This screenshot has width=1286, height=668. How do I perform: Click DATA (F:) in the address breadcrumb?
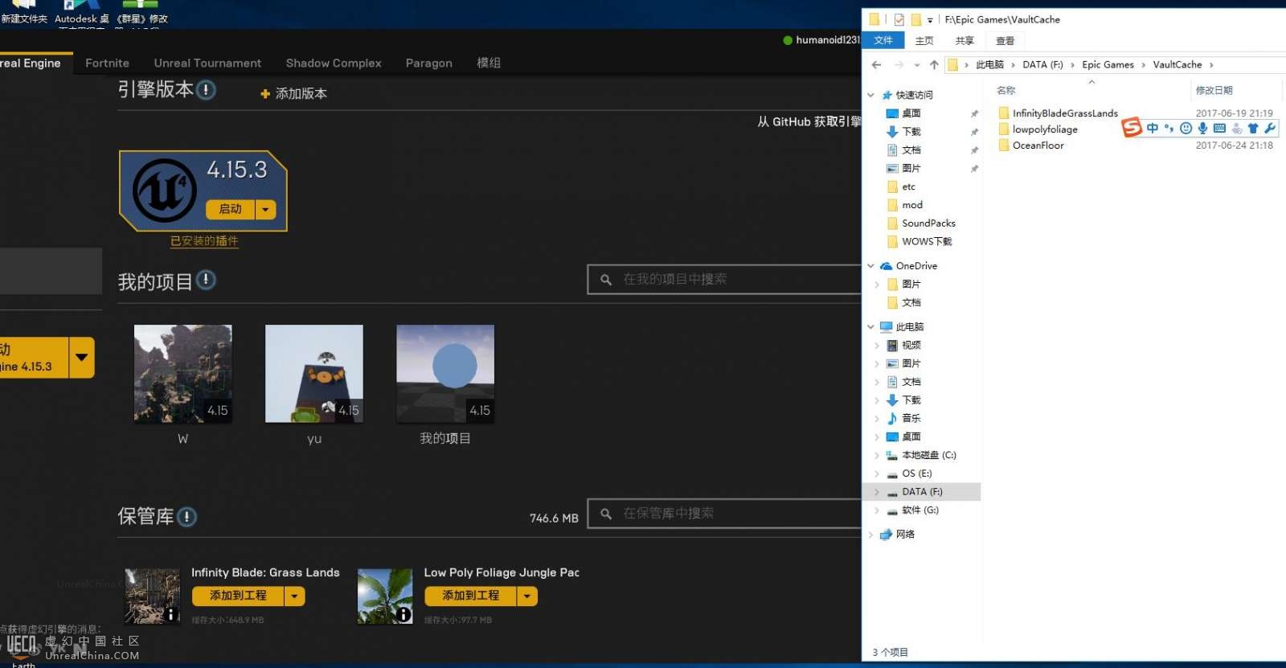coord(1042,65)
